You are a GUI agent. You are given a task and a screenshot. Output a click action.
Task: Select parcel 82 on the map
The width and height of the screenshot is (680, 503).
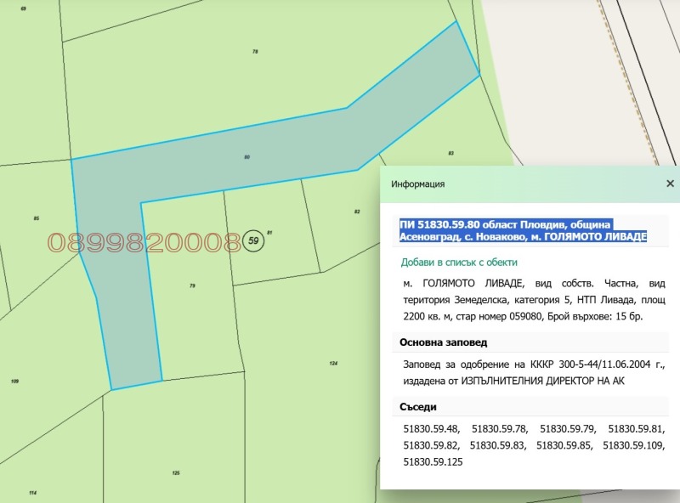pos(356,212)
